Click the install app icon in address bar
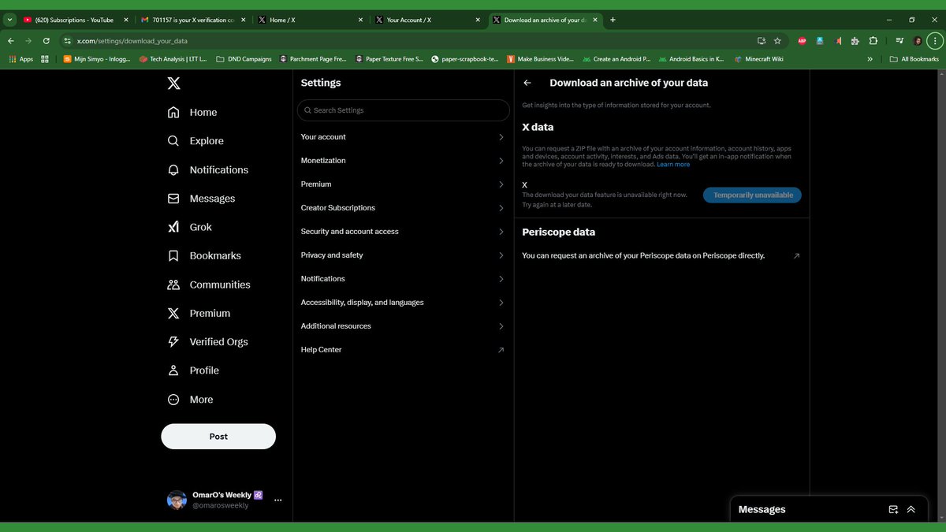The image size is (946, 532). coord(762,40)
